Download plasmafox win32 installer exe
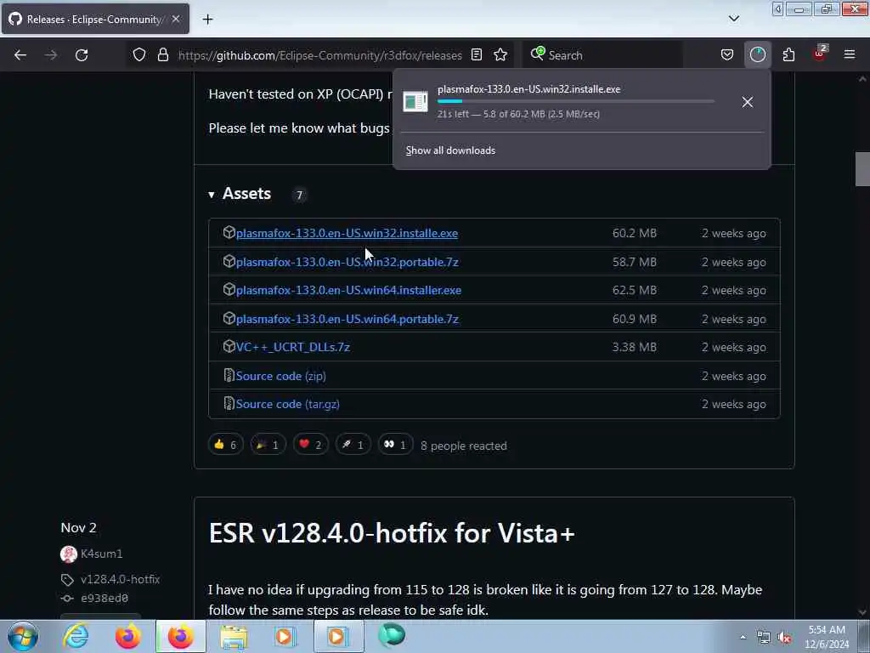 tap(347, 233)
